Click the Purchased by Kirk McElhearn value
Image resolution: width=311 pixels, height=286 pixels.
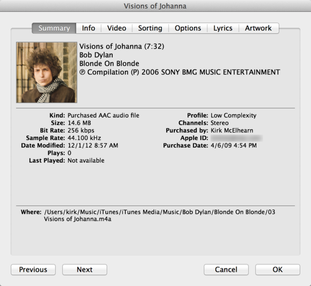(x=232, y=130)
